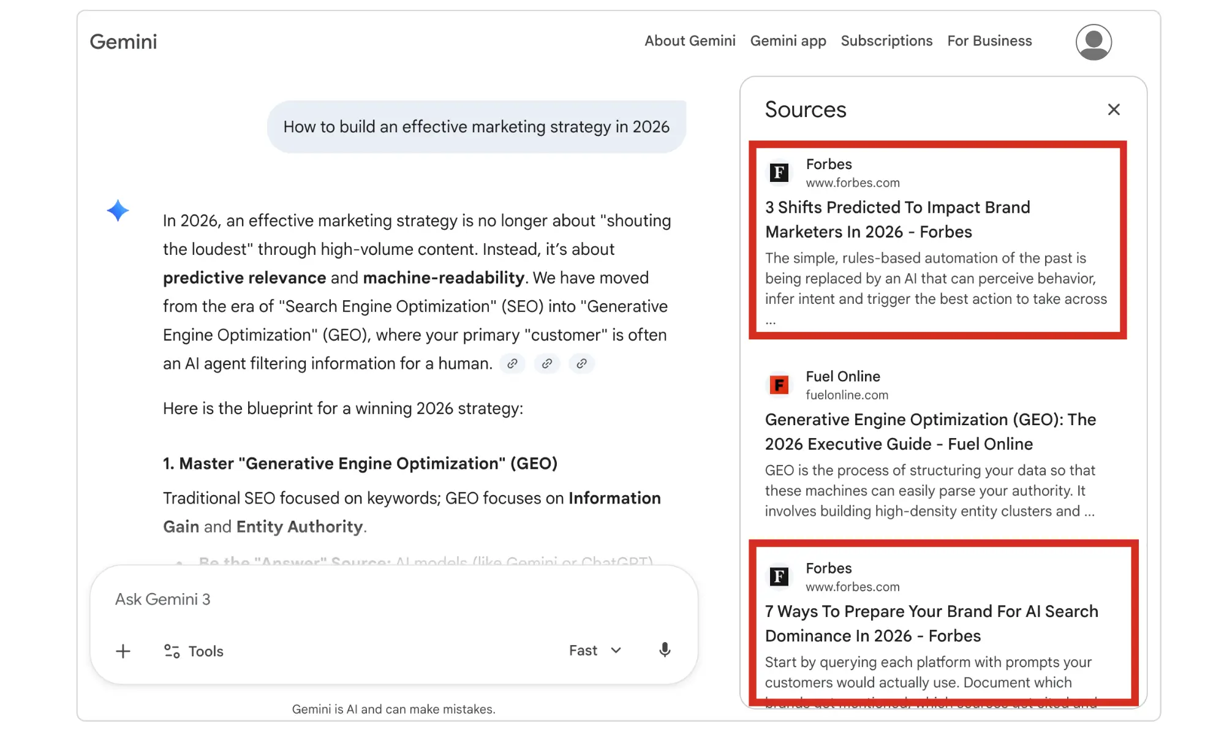Image resolution: width=1216 pixels, height=737 pixels.
Task: Go to the Gemini app link
Action: pyautogui.click(x=788, y=41)
